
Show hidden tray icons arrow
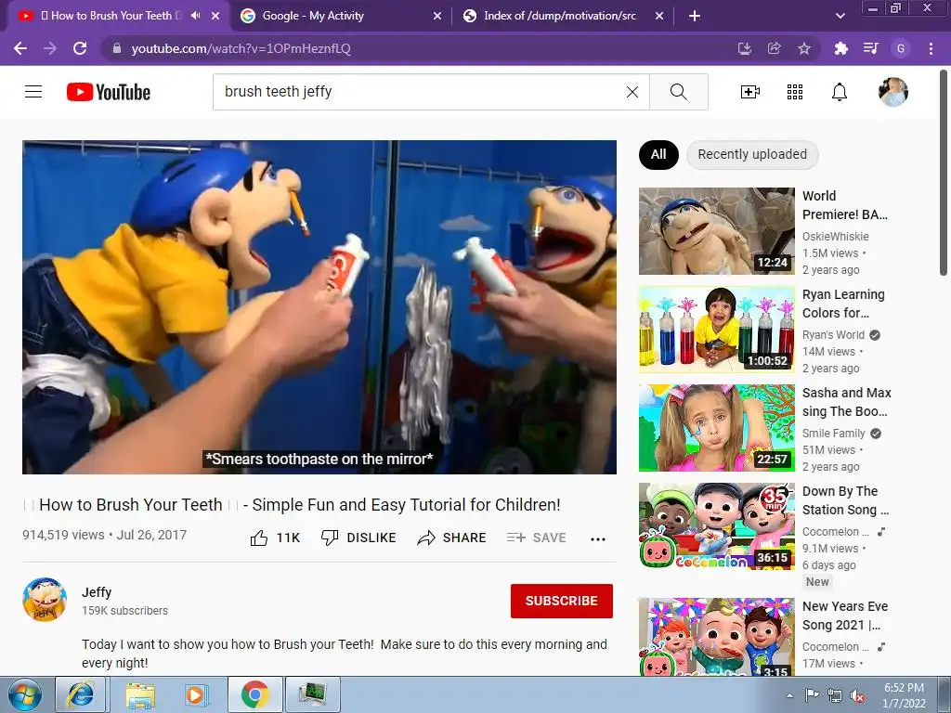[x=789, y=695]
